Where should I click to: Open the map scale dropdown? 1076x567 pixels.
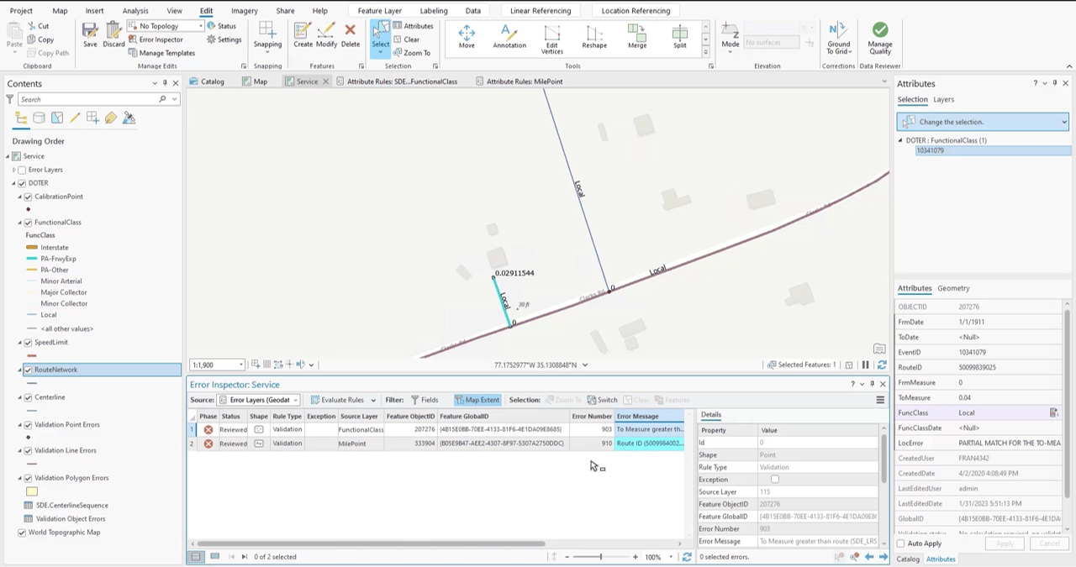tap(240, 365)
